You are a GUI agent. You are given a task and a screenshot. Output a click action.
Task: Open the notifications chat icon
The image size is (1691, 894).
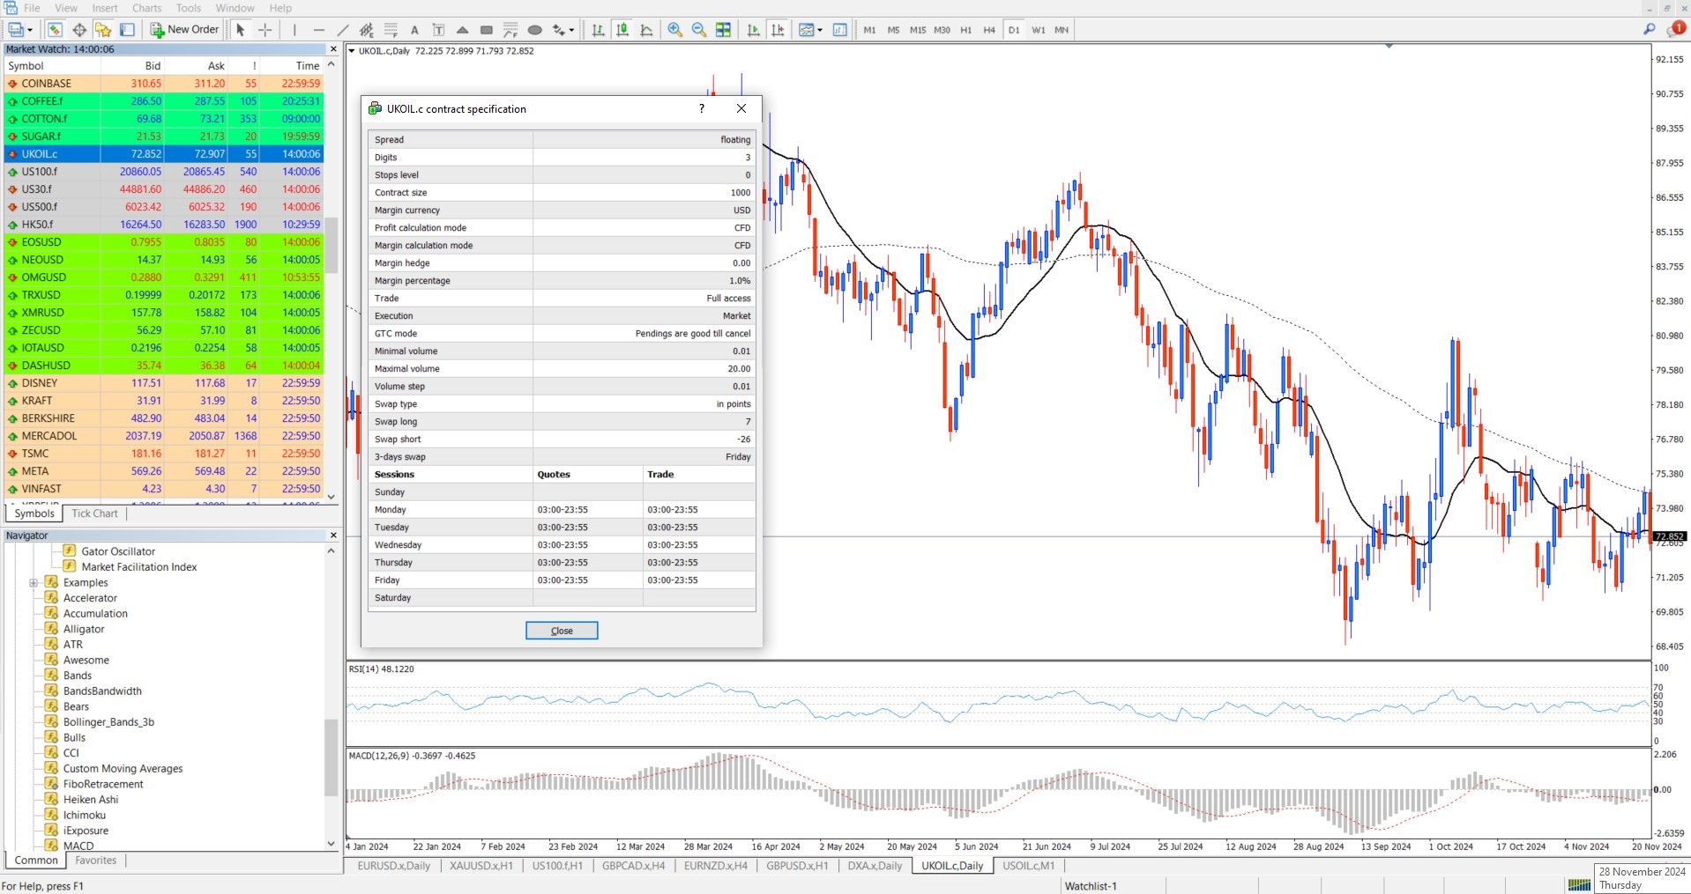1674,29
